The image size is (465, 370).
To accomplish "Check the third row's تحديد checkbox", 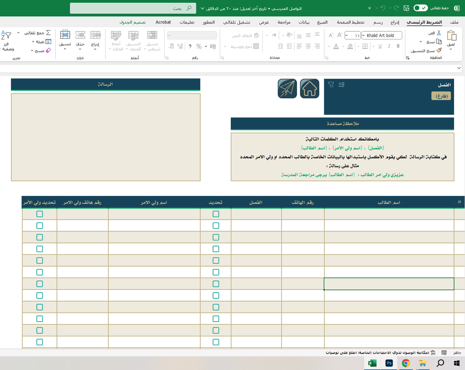I will 216,237.
